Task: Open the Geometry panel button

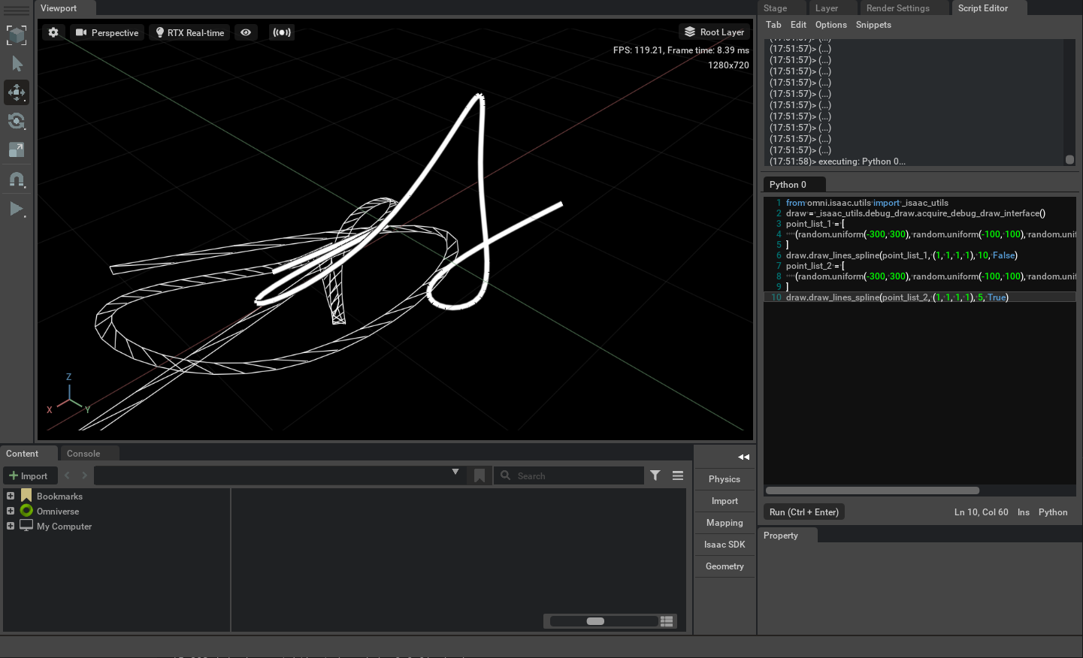Action: [725, 566]
